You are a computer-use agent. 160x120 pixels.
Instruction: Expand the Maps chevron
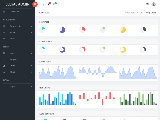[x=31, y=72]
